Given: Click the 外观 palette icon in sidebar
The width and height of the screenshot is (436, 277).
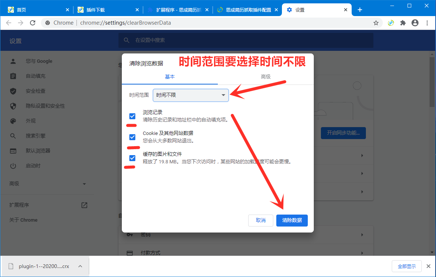Looking at the screenshot, I should 13,121.
